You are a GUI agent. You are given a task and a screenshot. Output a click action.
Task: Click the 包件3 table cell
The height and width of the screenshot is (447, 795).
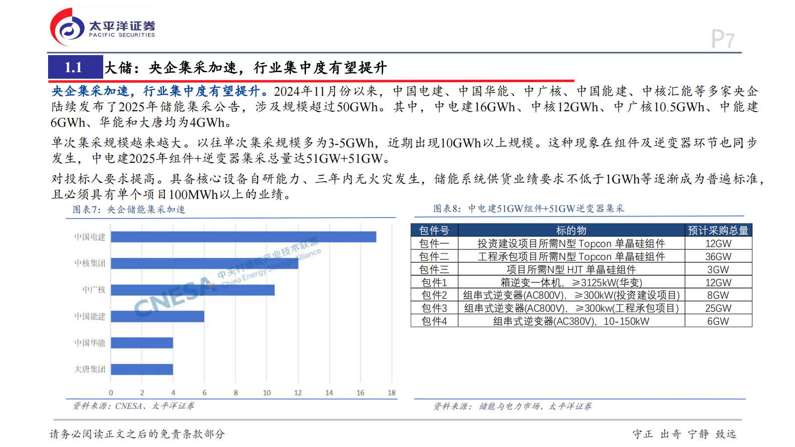point(434,308)
